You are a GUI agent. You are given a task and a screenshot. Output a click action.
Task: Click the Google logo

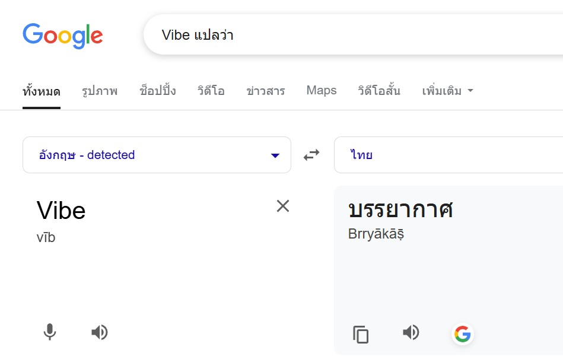pos(63,36)
